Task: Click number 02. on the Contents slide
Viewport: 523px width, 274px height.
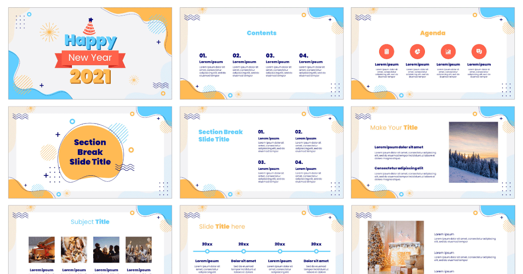Action: [237, 56]
